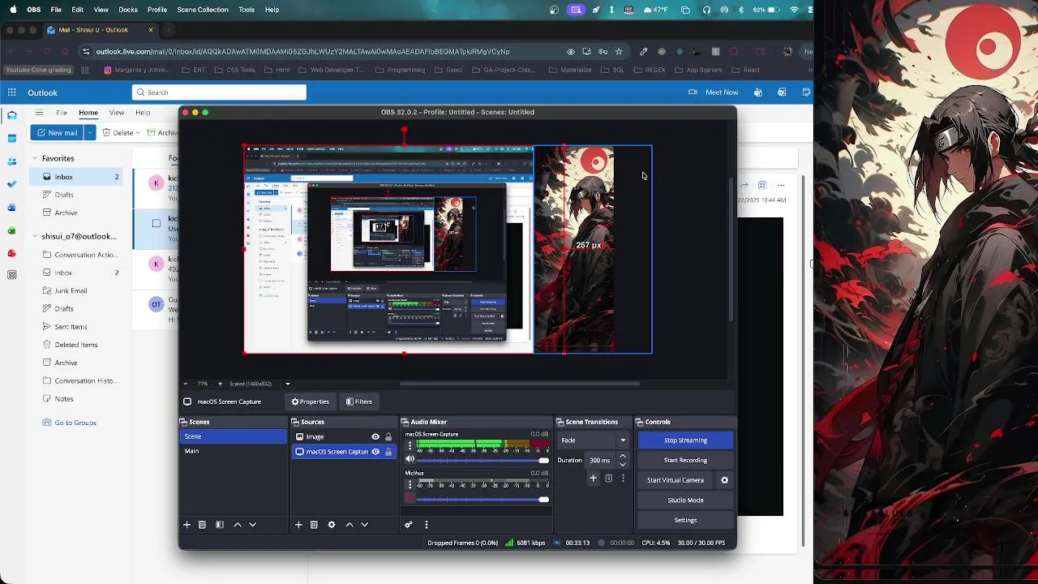The image size is (1038, 584).
Task: Click Stop Streaming button
Action: tap(686, 440)
